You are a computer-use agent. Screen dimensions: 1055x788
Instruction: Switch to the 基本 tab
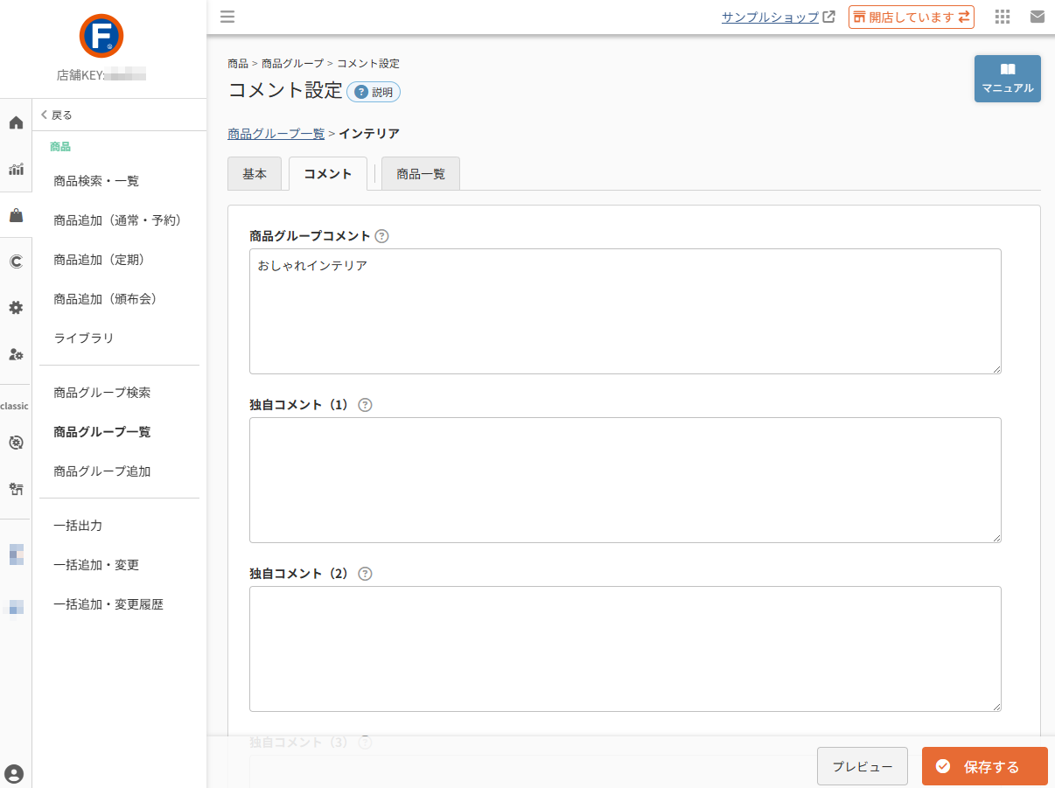point(255,174)
